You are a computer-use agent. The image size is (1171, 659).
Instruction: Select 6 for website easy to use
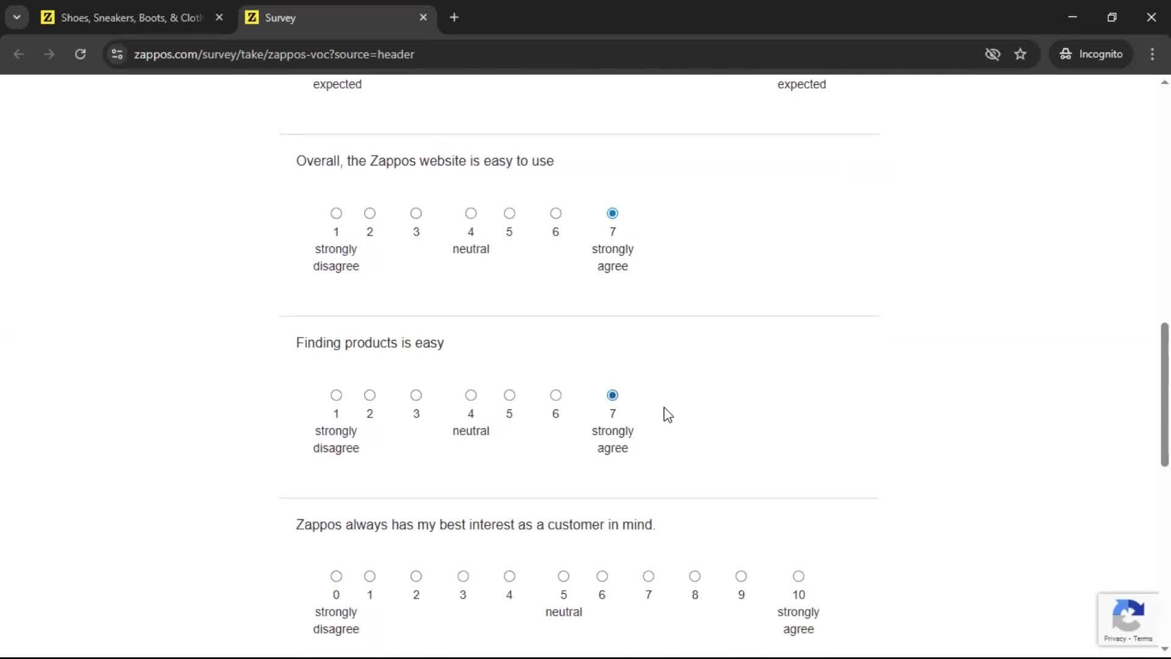click(556, 214)
